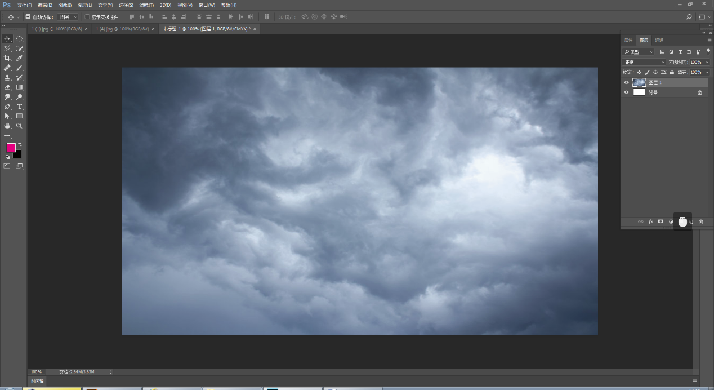Click the Pen tool
This screenshot has height=390, width=714.
(7, 107)
